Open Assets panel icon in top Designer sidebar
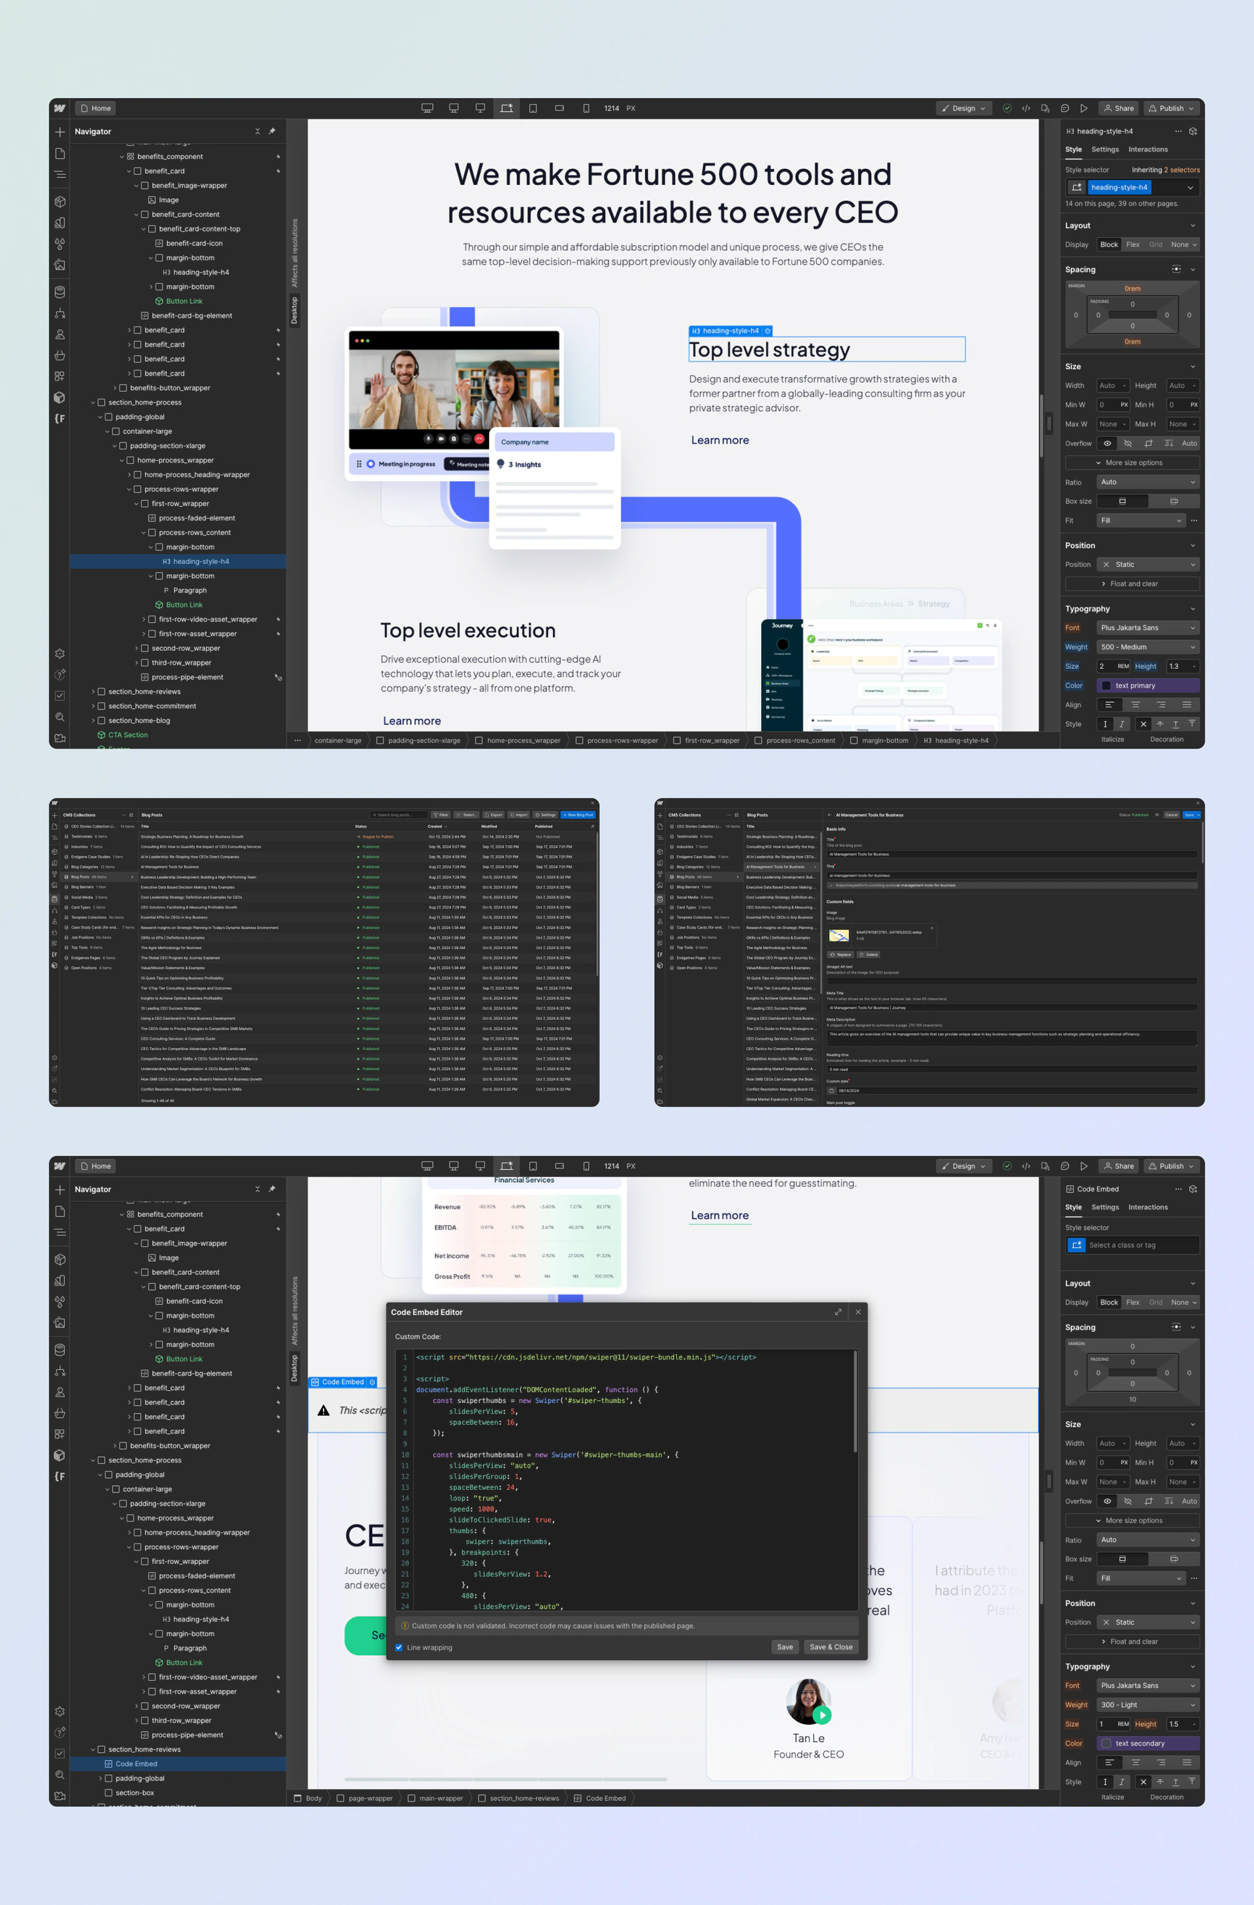1254x1905 pixels. [60, 265]
